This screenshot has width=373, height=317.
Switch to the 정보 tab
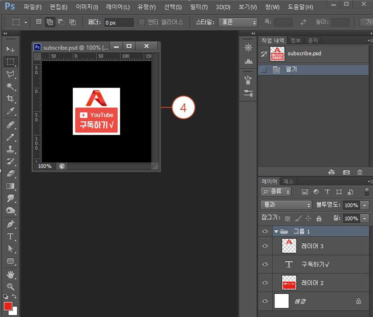pos(296,41)
